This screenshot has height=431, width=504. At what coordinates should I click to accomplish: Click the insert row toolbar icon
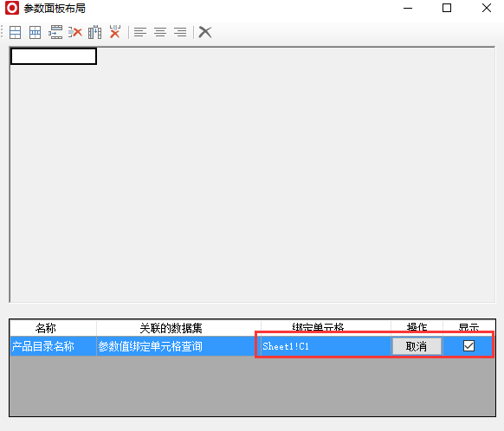(55, 32)
